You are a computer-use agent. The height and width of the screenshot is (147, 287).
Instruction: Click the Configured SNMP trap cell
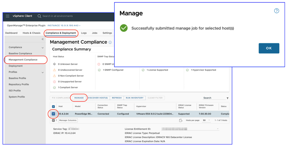point(123,114)
